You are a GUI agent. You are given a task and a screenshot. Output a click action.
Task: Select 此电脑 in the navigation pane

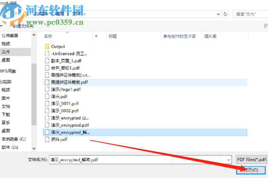pyautogui.click(x=6, y=82)
